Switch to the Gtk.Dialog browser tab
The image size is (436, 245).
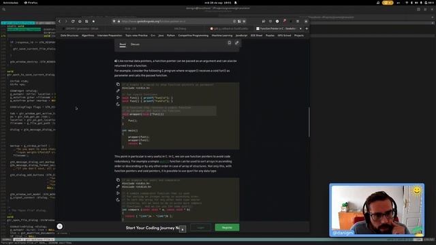tap(180, 29)
